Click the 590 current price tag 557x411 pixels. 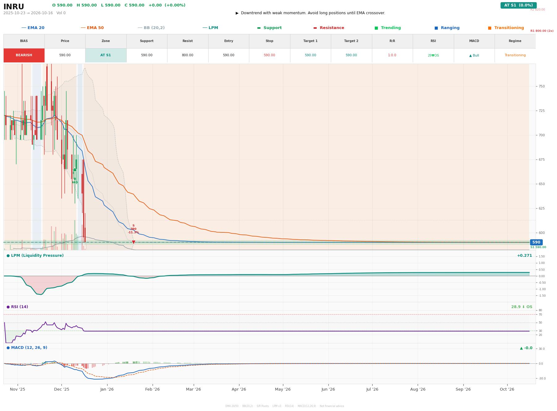pyautogui.click(x=536, y=242)
